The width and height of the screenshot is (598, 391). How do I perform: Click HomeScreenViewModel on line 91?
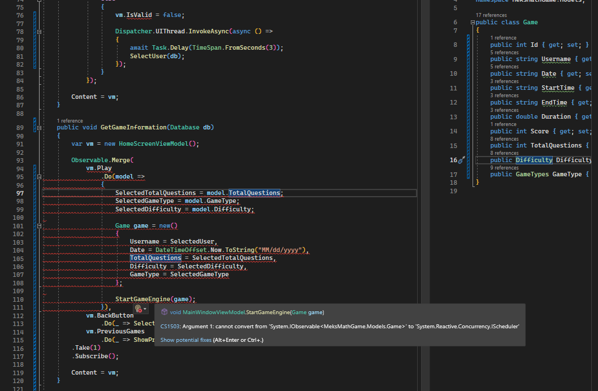(x=154, y=144)
